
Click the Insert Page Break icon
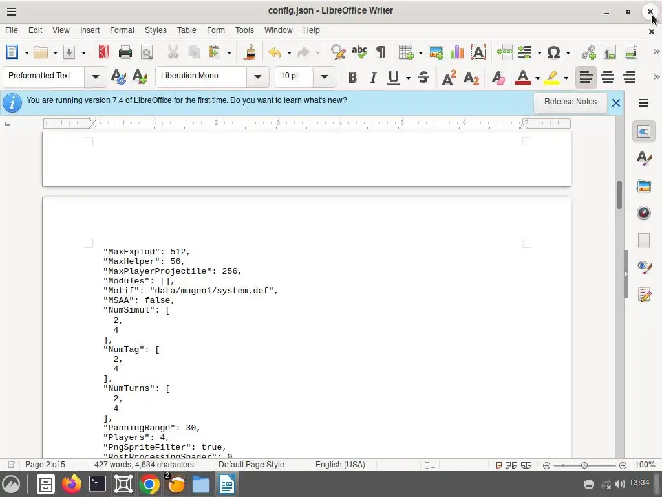tap(504, 52)
